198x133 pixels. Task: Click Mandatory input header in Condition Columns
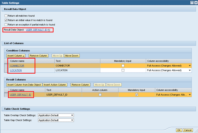(123, 61)
